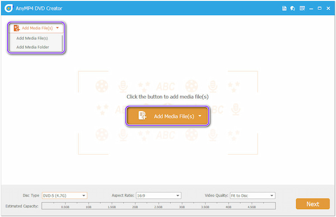The height and width of the screenshot is (217, 336).
Task: Expand the arrow on orange center Add button
Action: pos(200,116)
